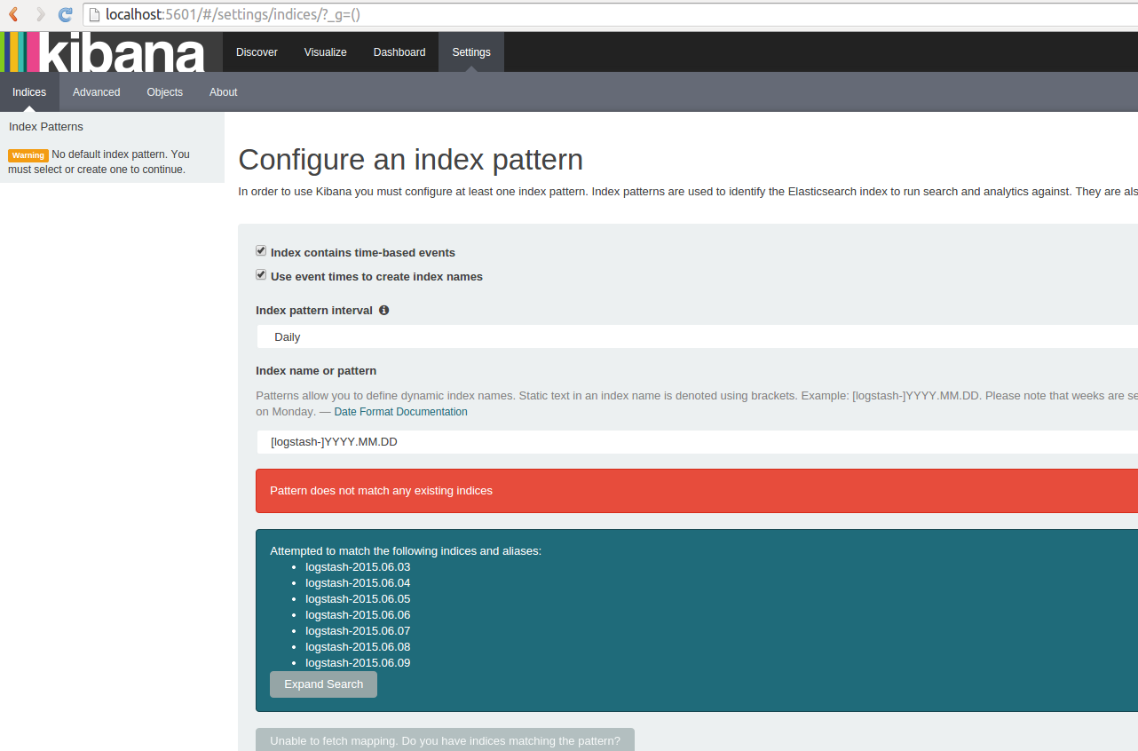
Task: Select the Objects sub-tab
Action: 165,92
